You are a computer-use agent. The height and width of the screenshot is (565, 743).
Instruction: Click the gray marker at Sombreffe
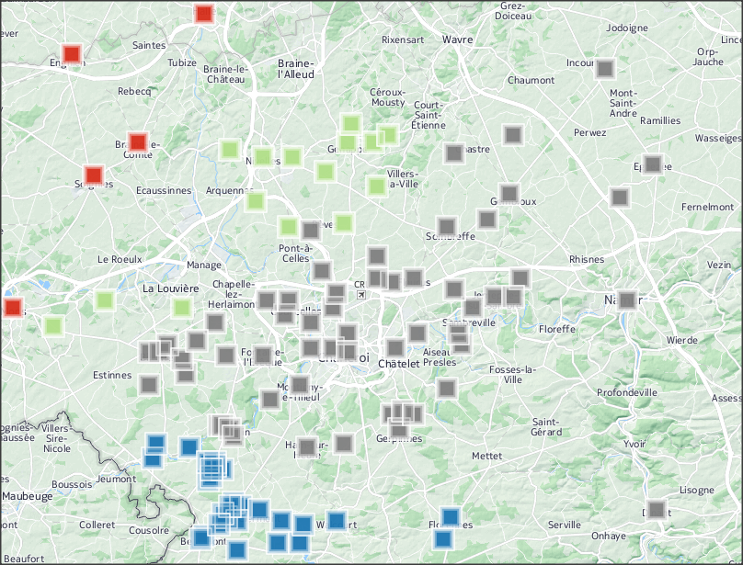click(447, 226)
